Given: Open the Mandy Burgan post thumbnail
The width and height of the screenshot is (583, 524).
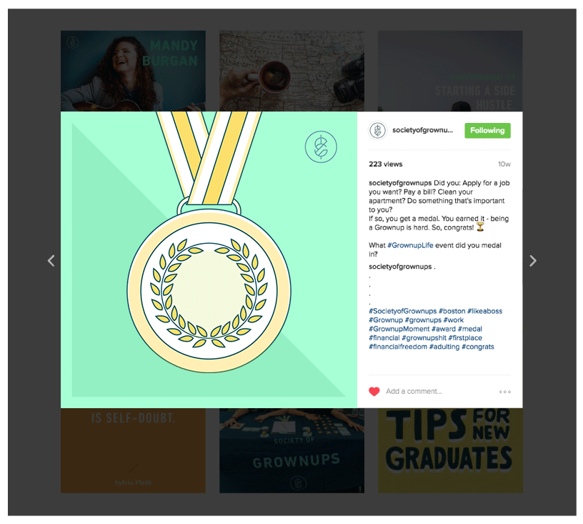Looking at the screenshot, I should [x=133, y=71].
